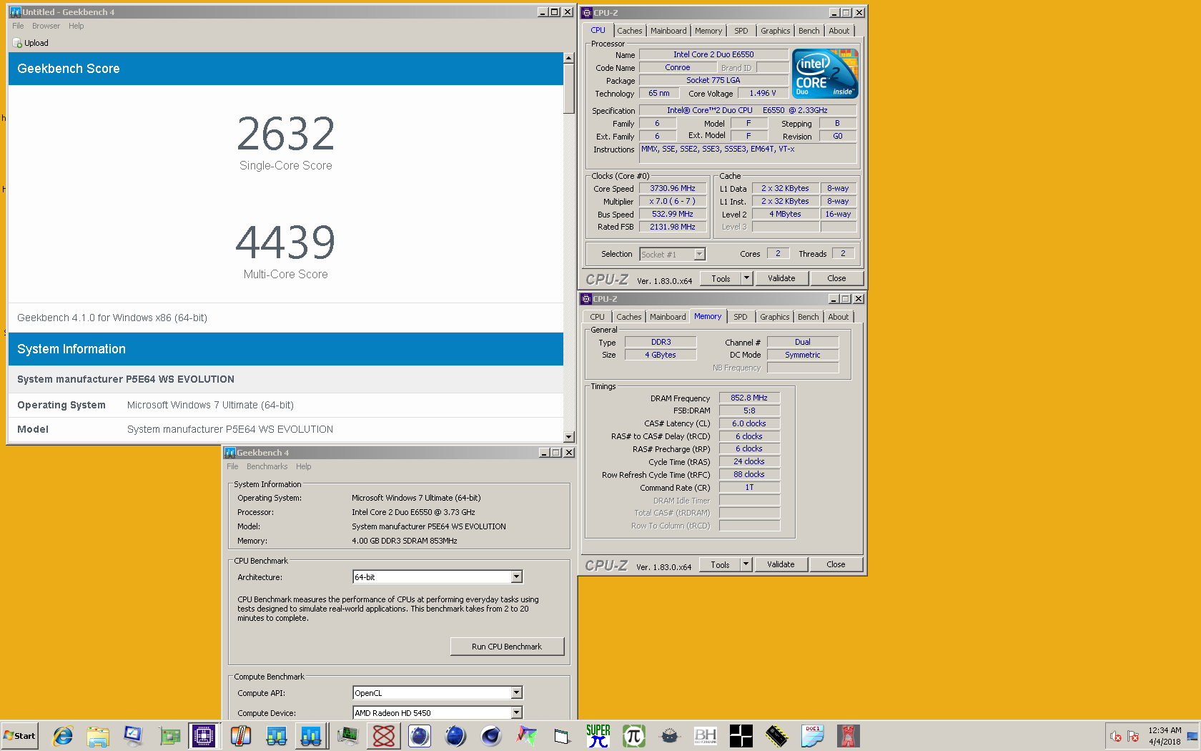Screen dimensions: 1201x751
Task: Open the Windows Start menu
Action: pyautogui.click(x=19, y=735)
